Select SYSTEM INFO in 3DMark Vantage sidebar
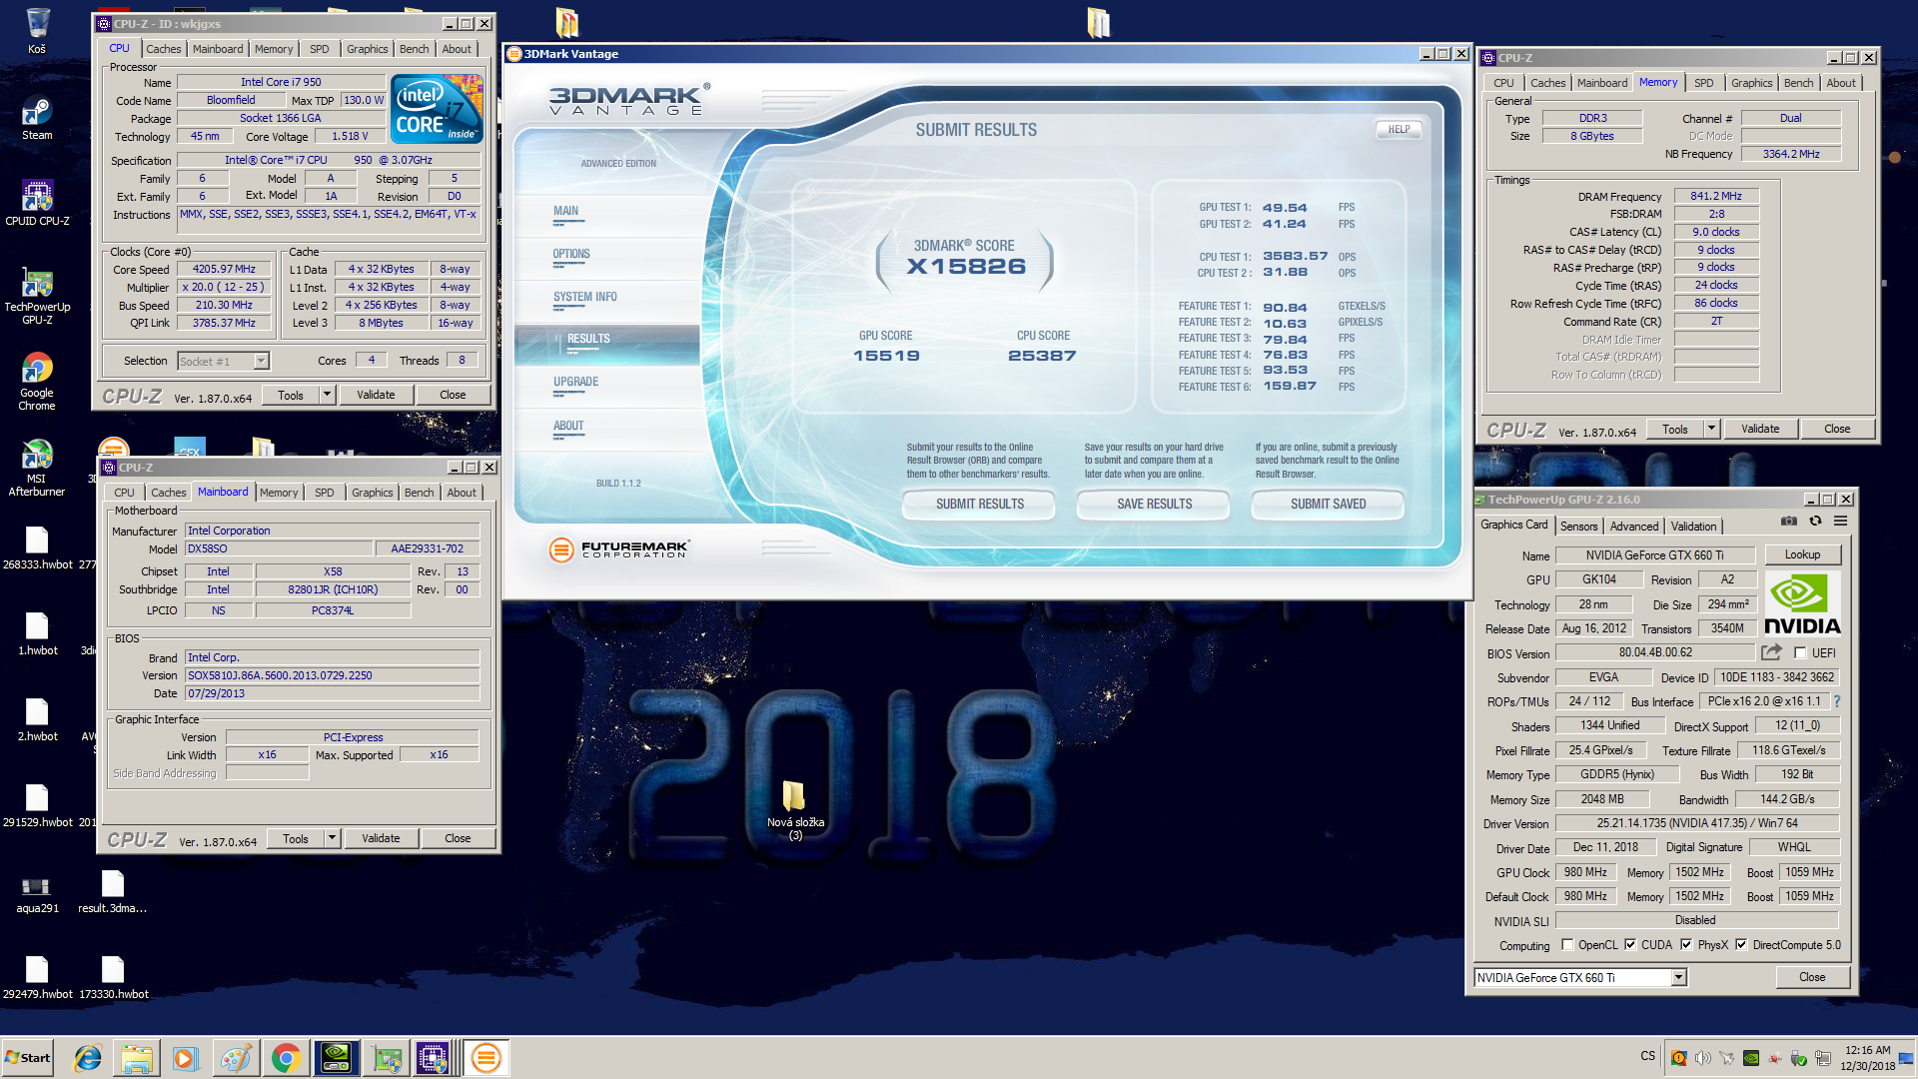The height and width of the screenshot is (1079, 1918). tap(584, 297)
